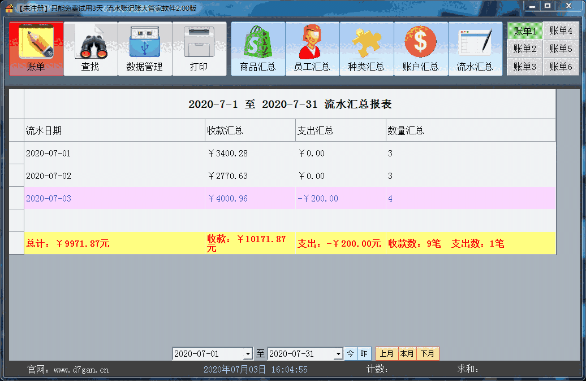
Task: Click the 数据管理 data management icon
Action: click(x=145, y=49)
